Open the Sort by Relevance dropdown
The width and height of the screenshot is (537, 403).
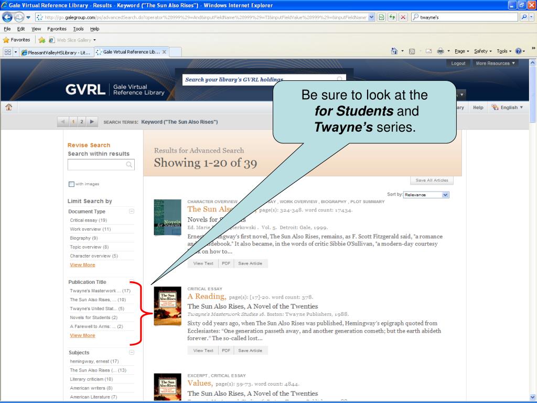[426, 195]
